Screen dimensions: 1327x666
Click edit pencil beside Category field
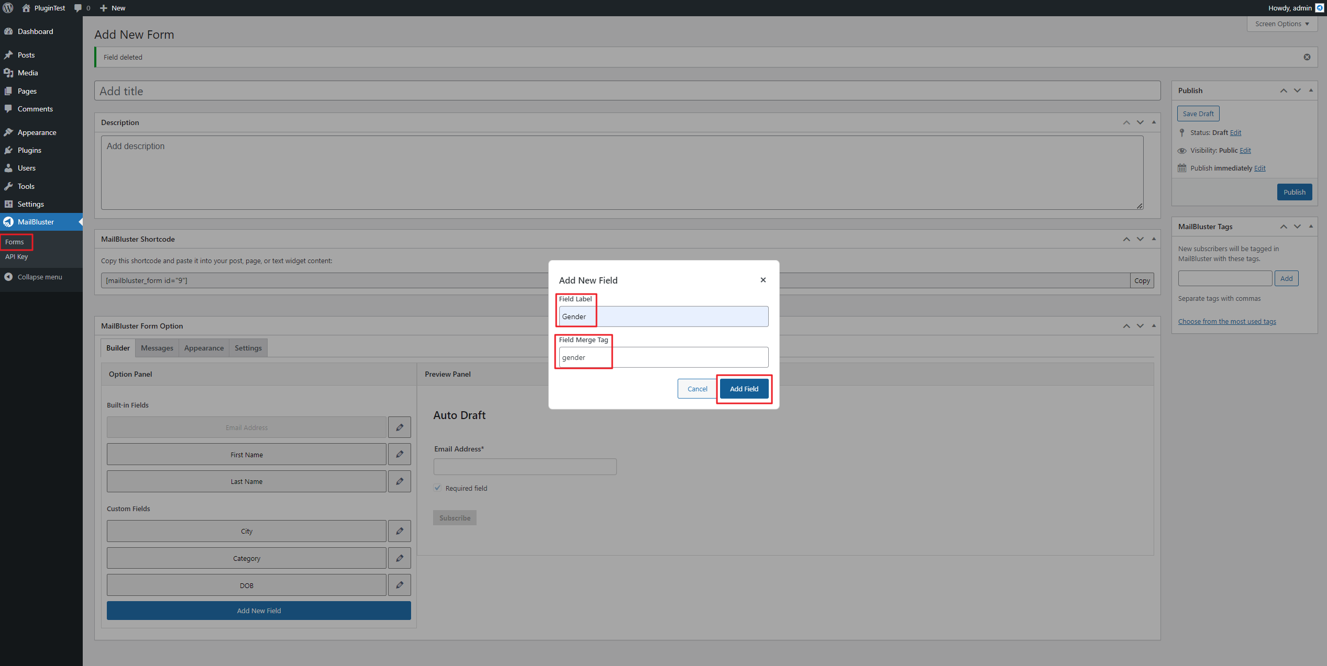(400, 558)
